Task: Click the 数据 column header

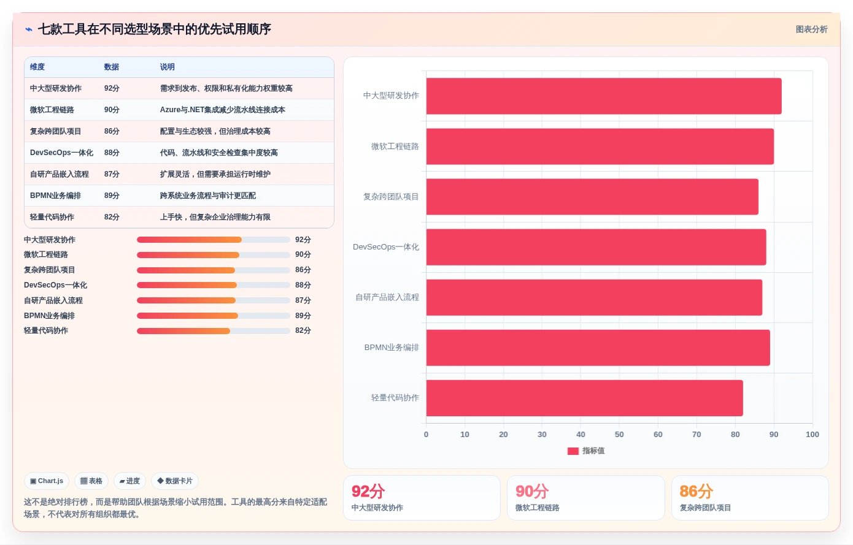Action: 112,67
